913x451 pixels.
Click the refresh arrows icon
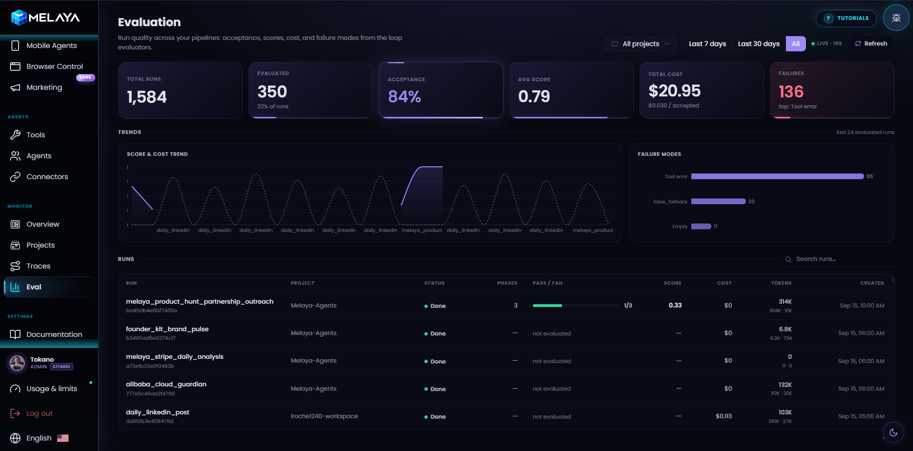858,44
